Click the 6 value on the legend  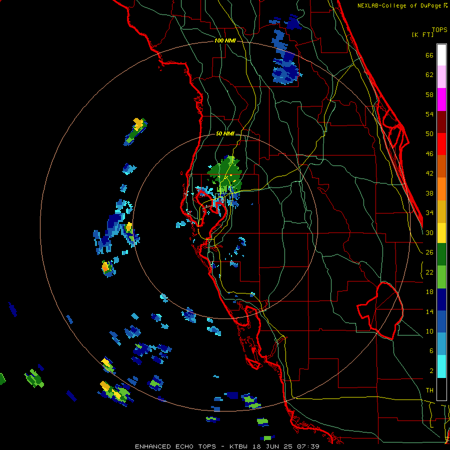point(431,351)
